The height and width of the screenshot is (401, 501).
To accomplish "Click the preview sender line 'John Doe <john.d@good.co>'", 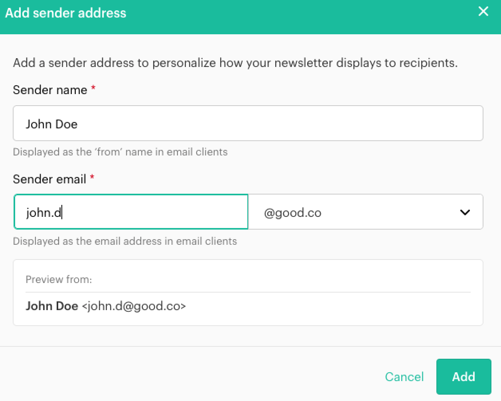I will coord(106,306).
